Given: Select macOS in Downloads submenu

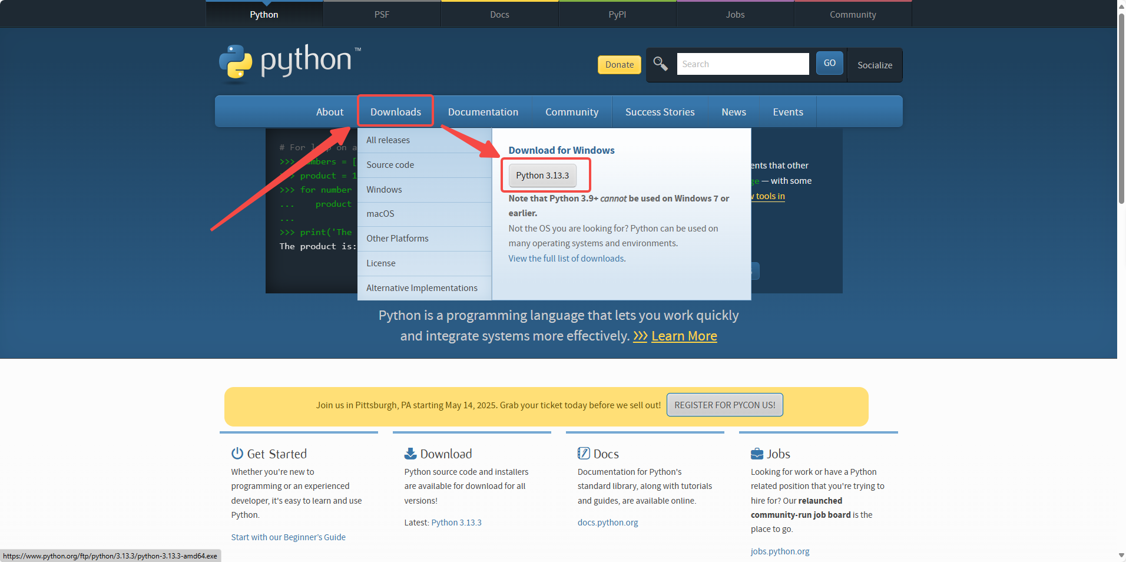Looking at the screenshot, I should [x=425, y=214].
